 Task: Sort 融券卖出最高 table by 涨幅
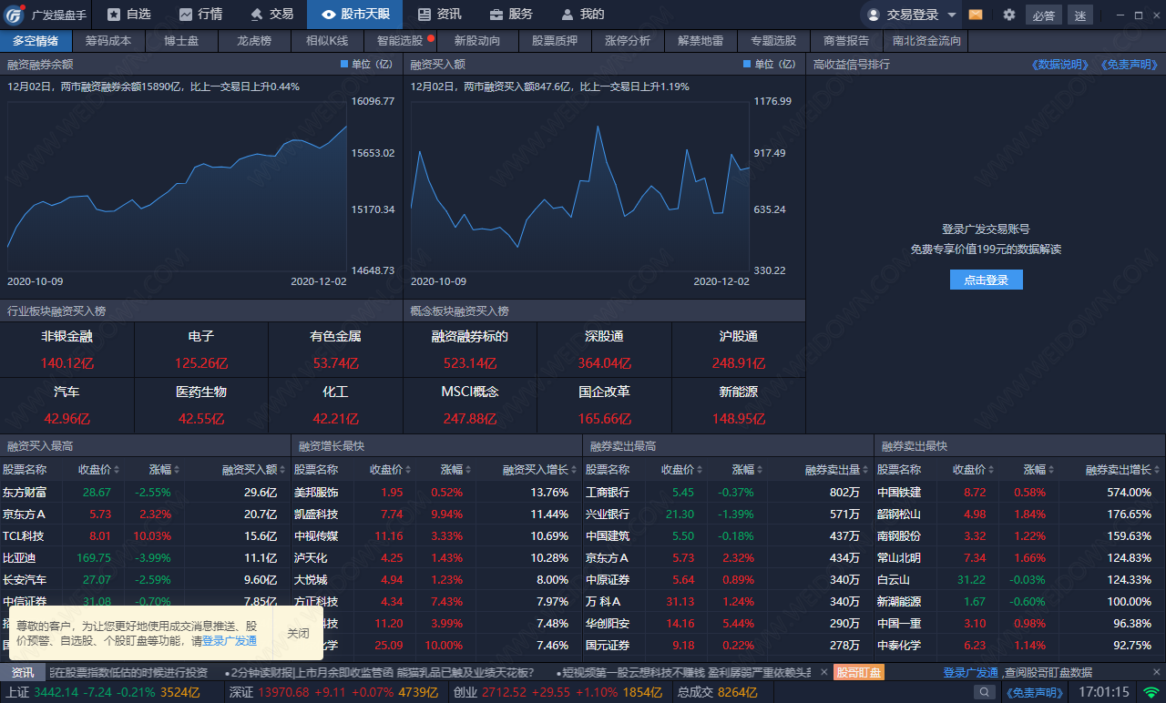pyautogui.click(x=749, y=470)
